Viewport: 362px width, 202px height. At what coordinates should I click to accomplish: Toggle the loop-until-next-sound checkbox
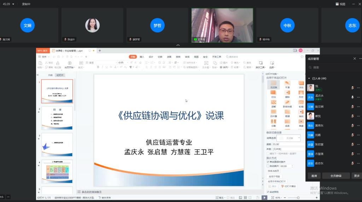tap(268, 154)
